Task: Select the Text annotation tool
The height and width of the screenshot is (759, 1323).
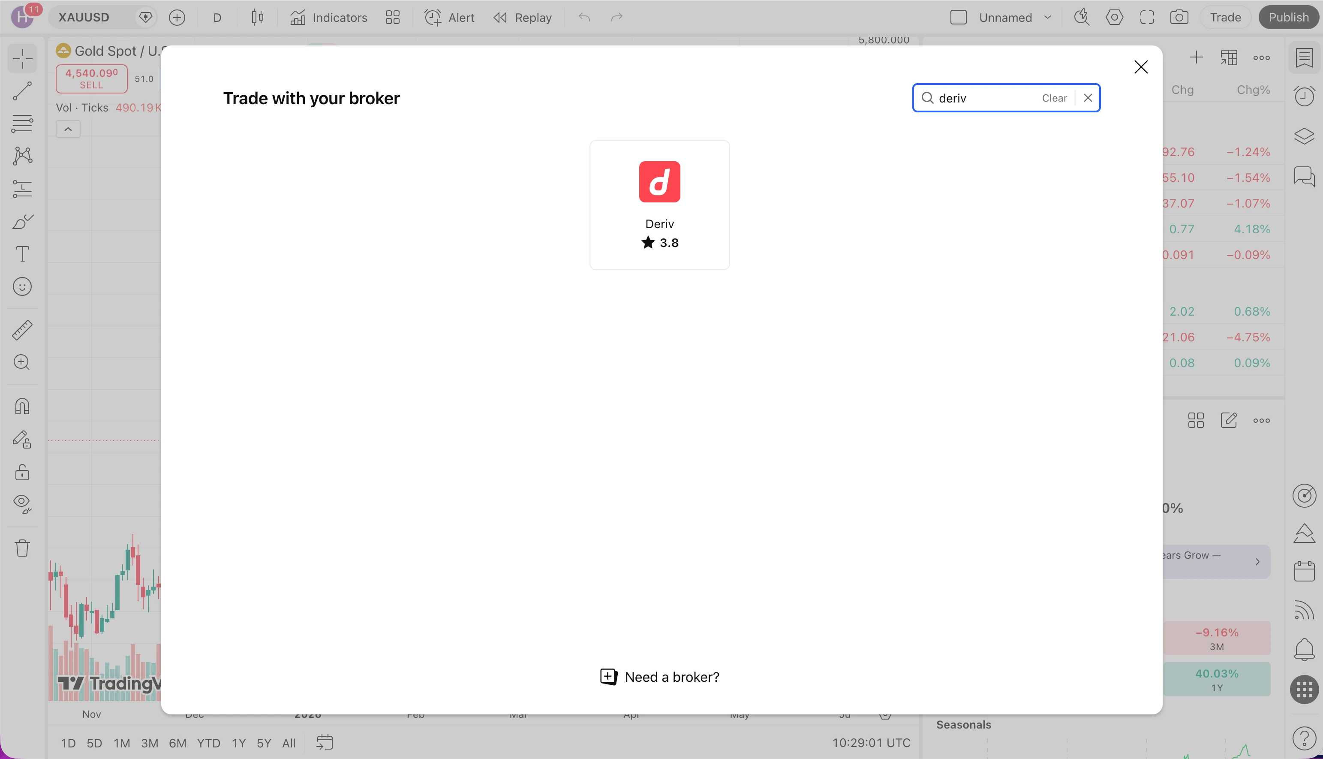Action: click(x=22, y=254)
